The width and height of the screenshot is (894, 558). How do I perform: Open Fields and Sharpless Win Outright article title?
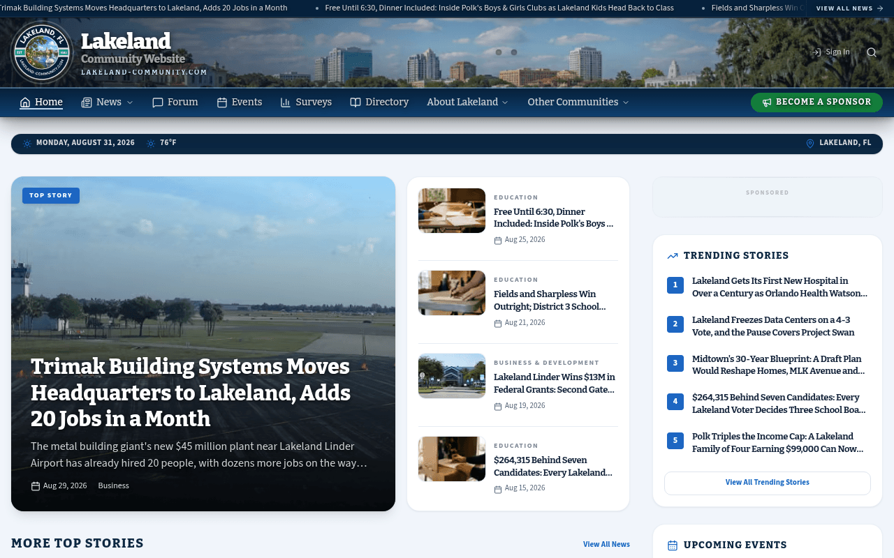click(550, 301)
